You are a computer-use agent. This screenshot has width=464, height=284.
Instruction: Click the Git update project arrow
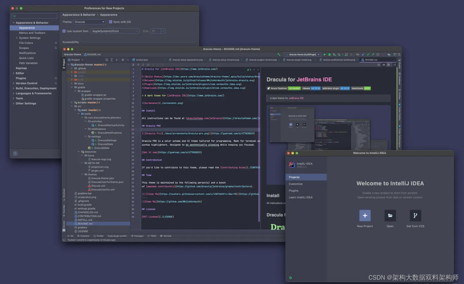(x=363, y=55)
